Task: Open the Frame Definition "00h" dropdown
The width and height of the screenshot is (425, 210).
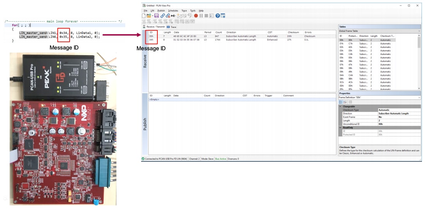Action: pyautogui.click(x=419, y=98)
